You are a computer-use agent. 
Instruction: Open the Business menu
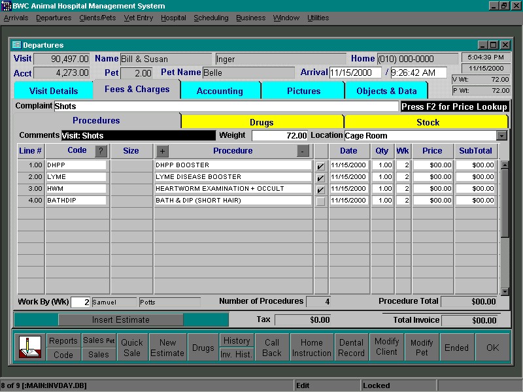point(251,18)
